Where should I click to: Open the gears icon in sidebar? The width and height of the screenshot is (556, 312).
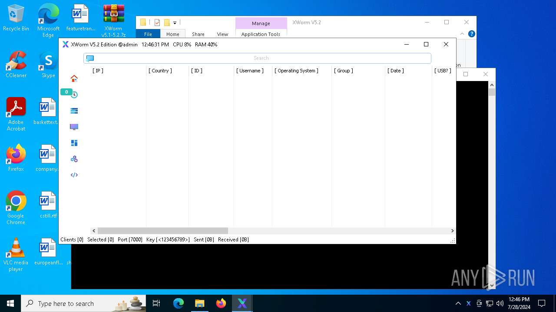point(74,159)
